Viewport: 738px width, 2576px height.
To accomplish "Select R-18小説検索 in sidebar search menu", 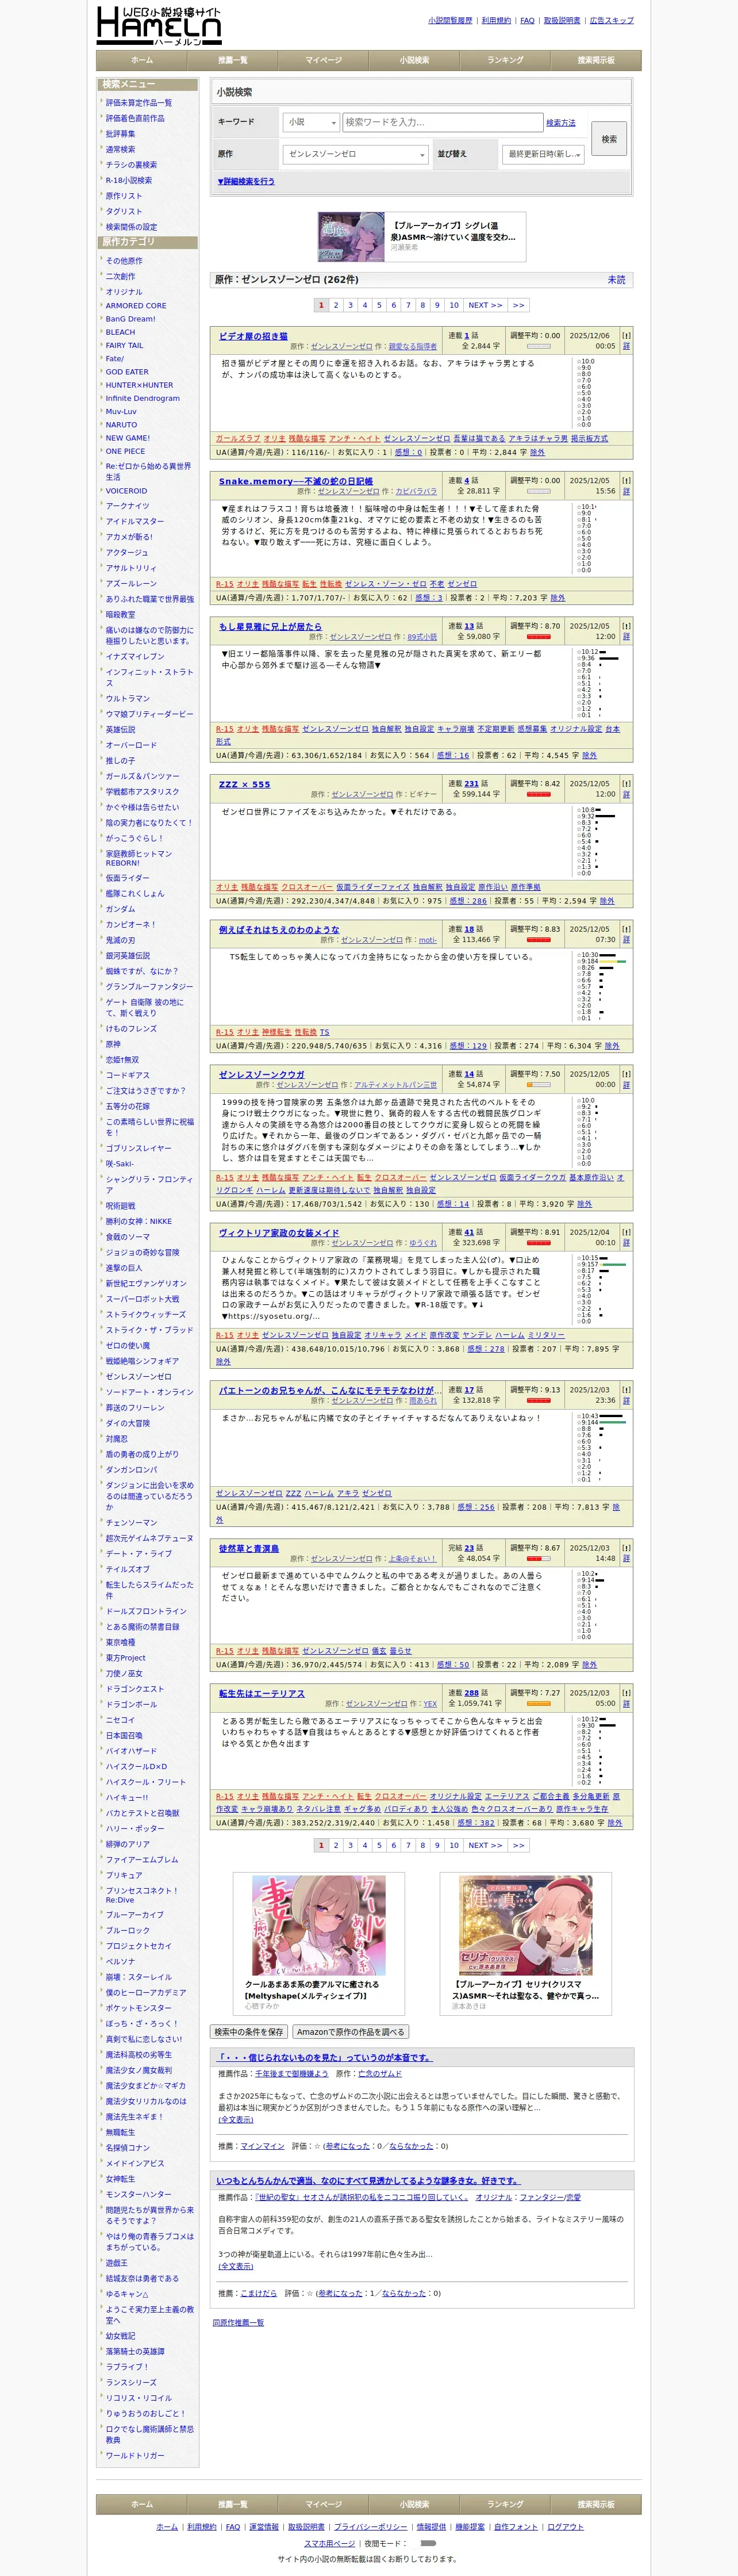I will pyautogui.click(x=129, y=181).
